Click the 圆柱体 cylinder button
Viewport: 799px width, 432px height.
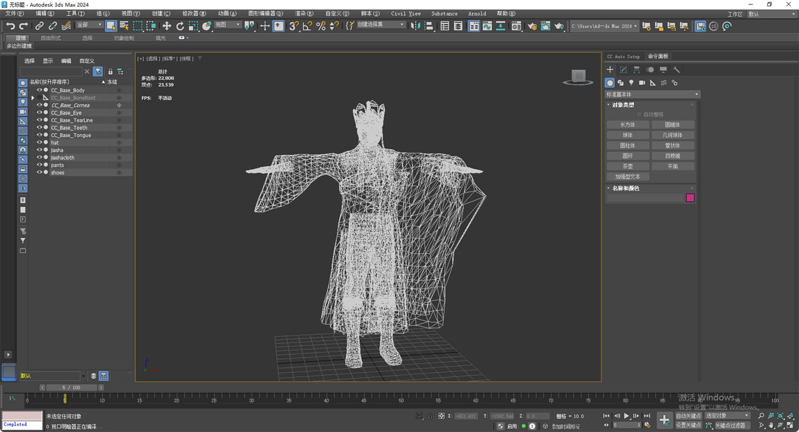[x=628, y=145]
